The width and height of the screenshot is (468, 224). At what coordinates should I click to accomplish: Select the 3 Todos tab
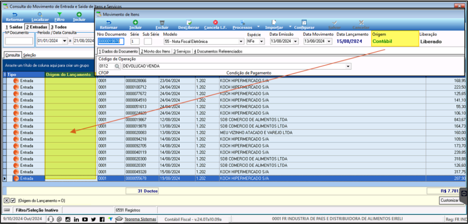coord(58,27)
